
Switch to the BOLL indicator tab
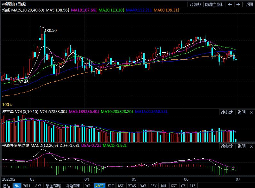coord(27,185)
